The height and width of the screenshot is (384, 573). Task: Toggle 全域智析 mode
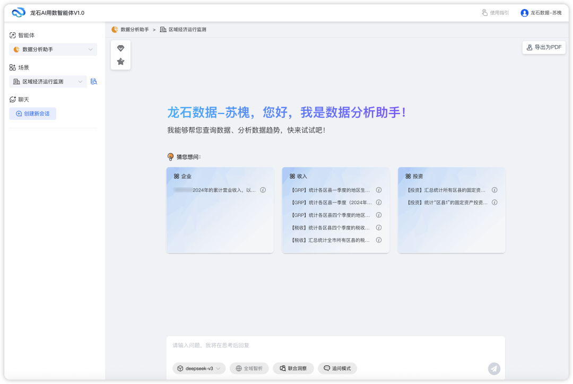pos(249,369)
